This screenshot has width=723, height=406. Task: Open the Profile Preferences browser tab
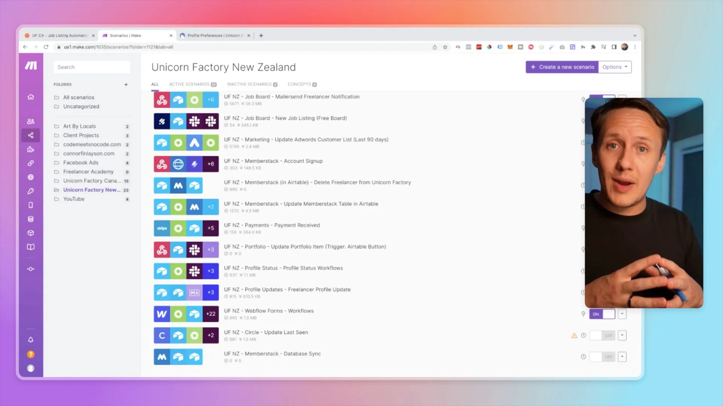tap(213, 35)
